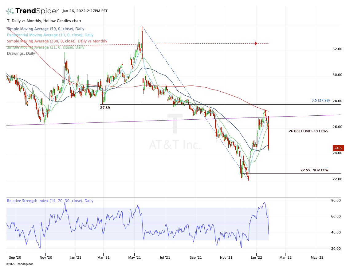The width and height of the screenshot is (350, 267).
Task: Select the chart title 'T, Daily vs Monthly, Hollow Candles chart'
Action: (44, 21)
